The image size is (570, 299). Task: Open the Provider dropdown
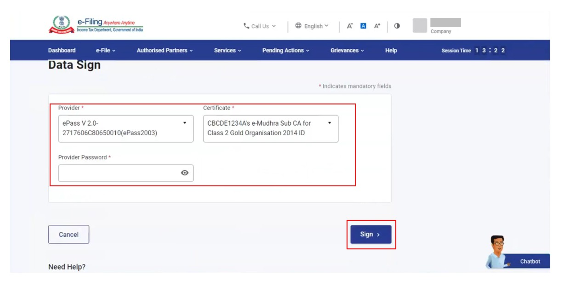[126, 128]
